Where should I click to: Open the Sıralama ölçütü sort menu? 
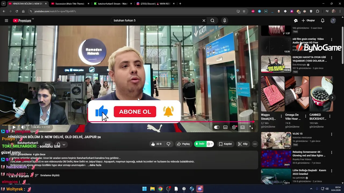[47, 175]
